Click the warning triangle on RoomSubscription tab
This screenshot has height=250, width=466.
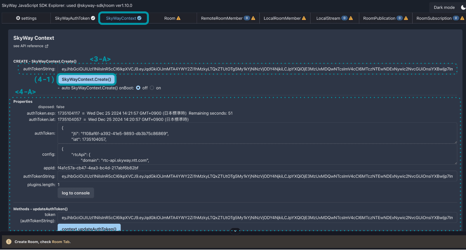tap(462, 18)
